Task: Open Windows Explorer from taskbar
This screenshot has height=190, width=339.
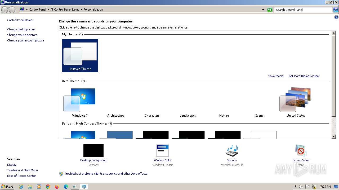Action: click(30, 187)
